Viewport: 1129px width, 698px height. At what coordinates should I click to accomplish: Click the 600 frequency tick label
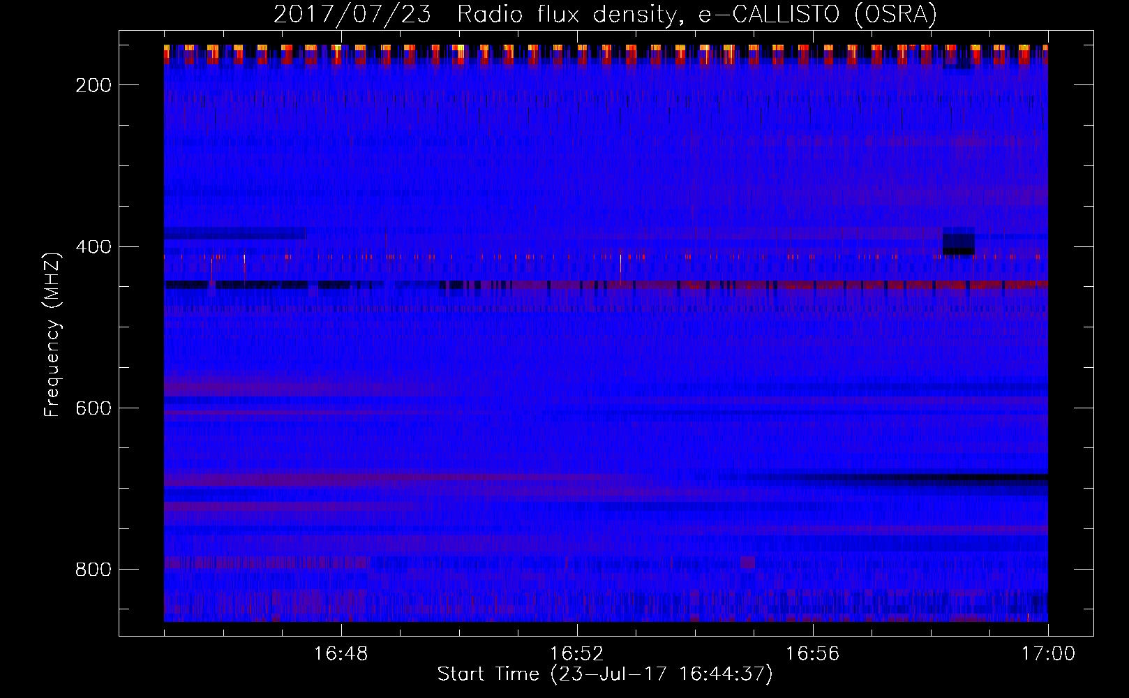94,408
